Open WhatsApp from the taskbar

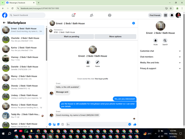pyautogui.click(x=26, y=131)
